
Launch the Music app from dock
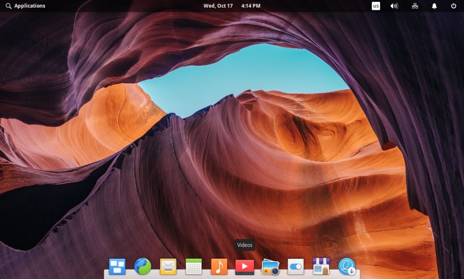click(x=219, y=266)
